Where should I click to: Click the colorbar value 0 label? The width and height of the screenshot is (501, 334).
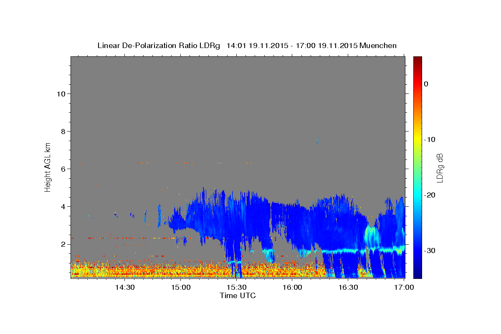click(426, 84)
